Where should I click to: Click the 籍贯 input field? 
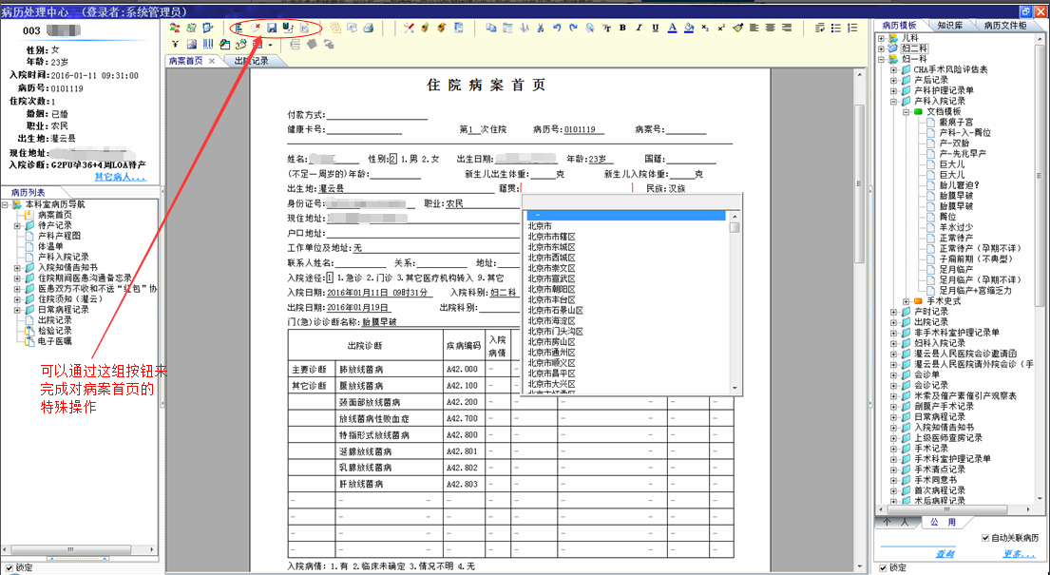coord(576,188)
